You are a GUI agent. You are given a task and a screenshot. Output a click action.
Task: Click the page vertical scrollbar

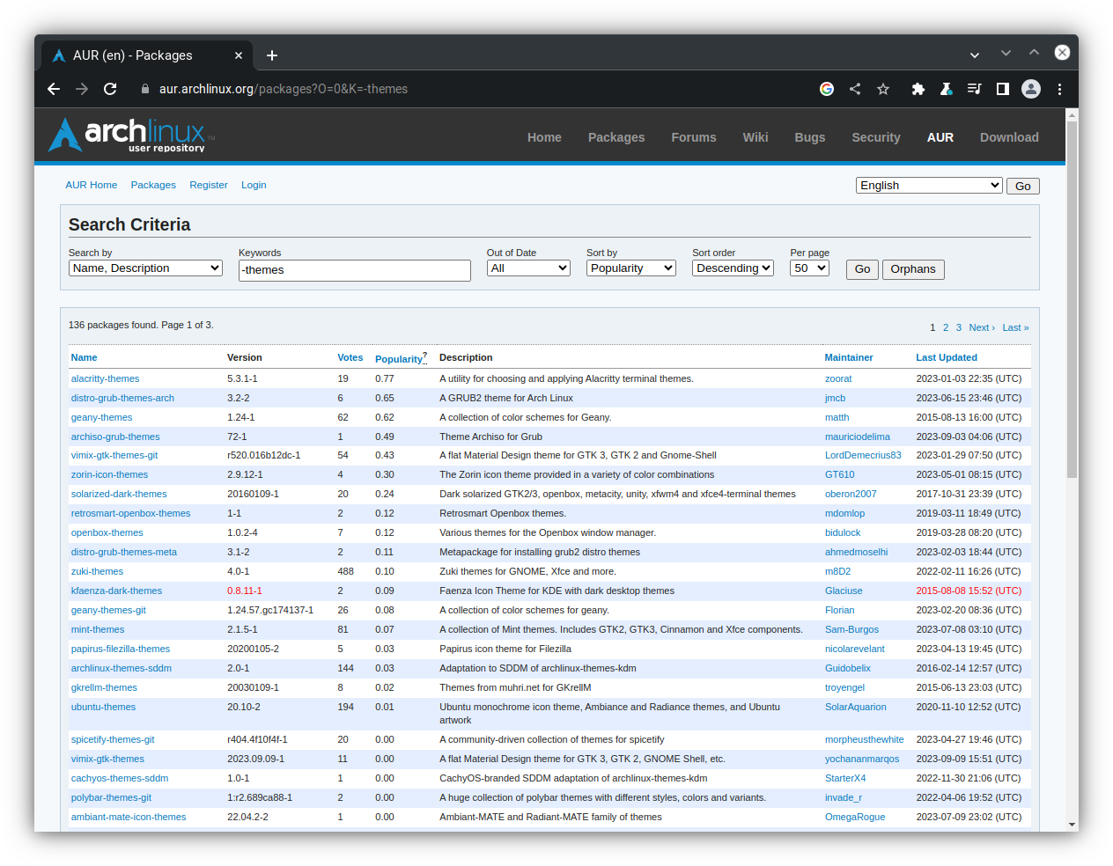tap(1072, 299)
